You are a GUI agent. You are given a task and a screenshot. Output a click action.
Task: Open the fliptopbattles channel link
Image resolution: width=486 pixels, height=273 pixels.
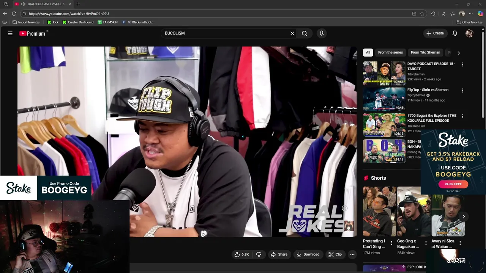click(x=417, y=95)
